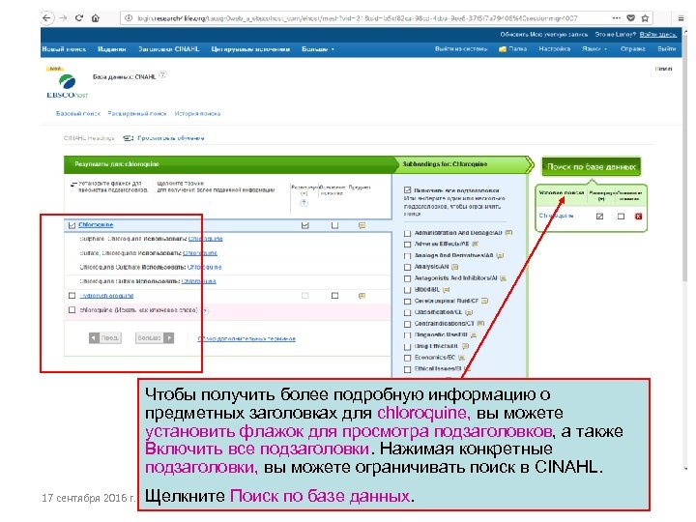Image resolution: width=696 pixels, height=522 pixels.
Task: Open scope note icon in Hydroxychloroquine row
Action: [362, 296]
